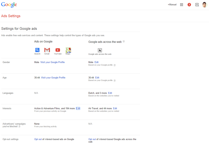Open the Google apps grid
This screenshot has width=209, height=146.
coord(182,5)
